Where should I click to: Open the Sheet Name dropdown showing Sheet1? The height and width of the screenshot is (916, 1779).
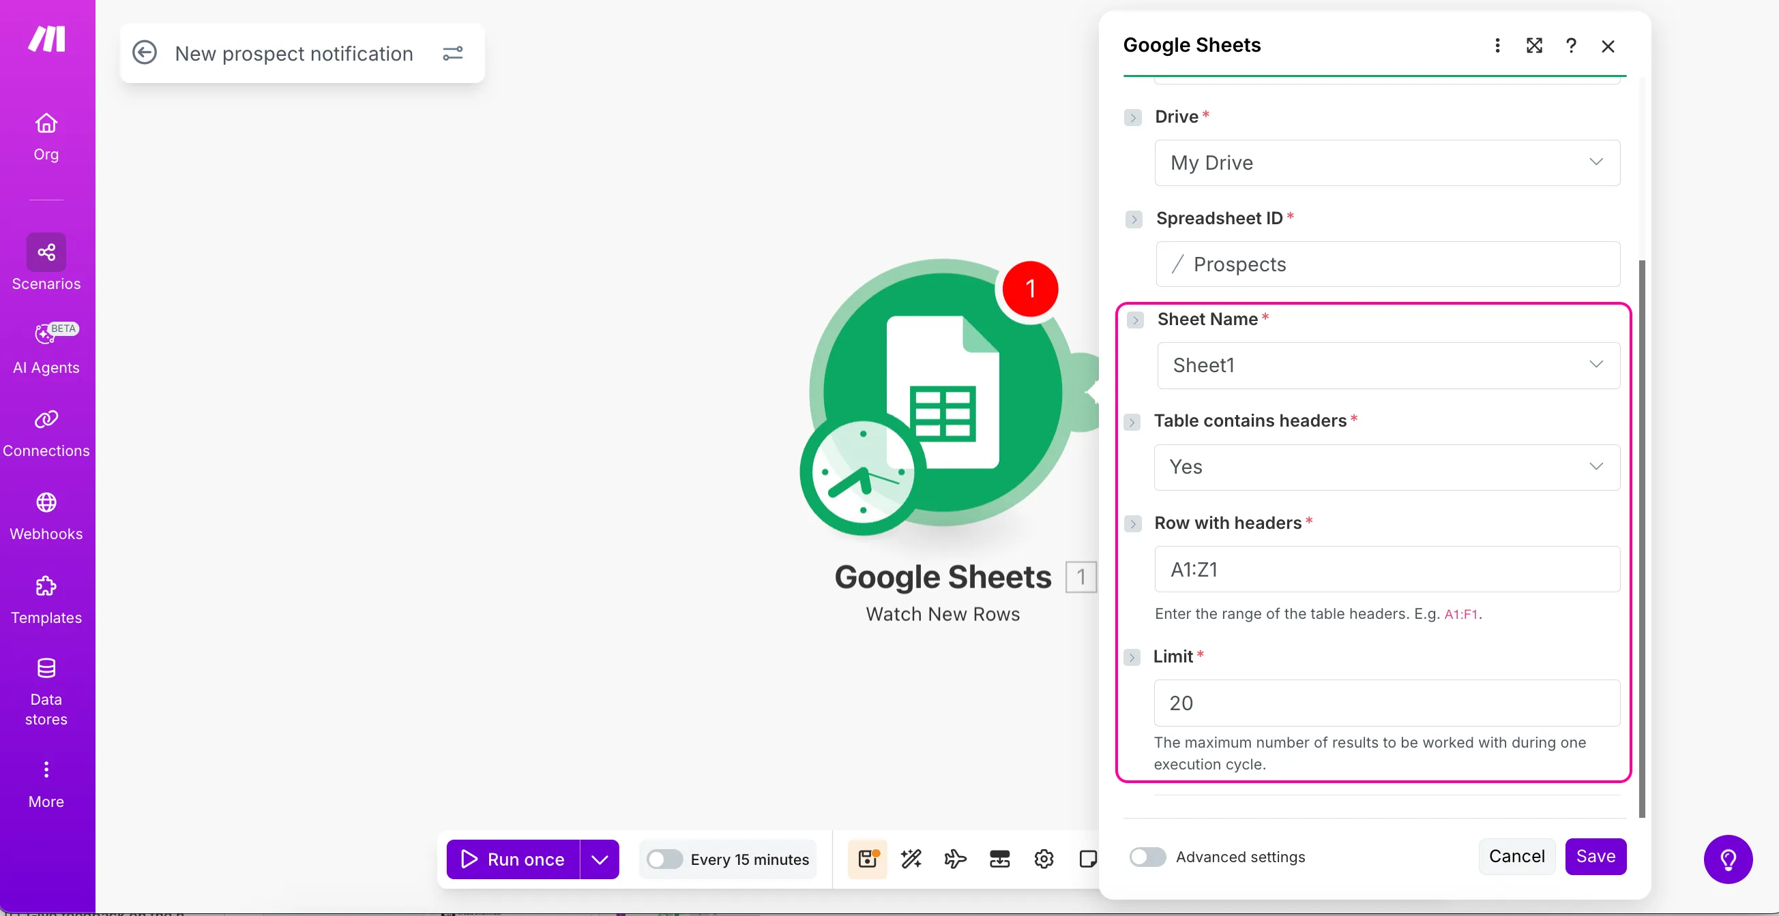tap(1388, 365)
